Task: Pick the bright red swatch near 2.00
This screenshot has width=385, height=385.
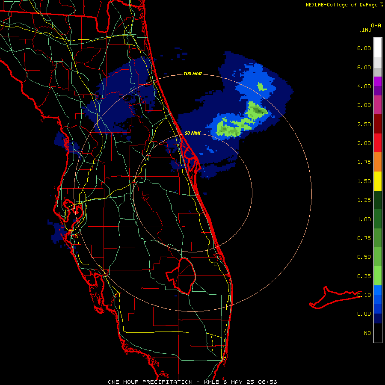Action: [x=378, y=143]
